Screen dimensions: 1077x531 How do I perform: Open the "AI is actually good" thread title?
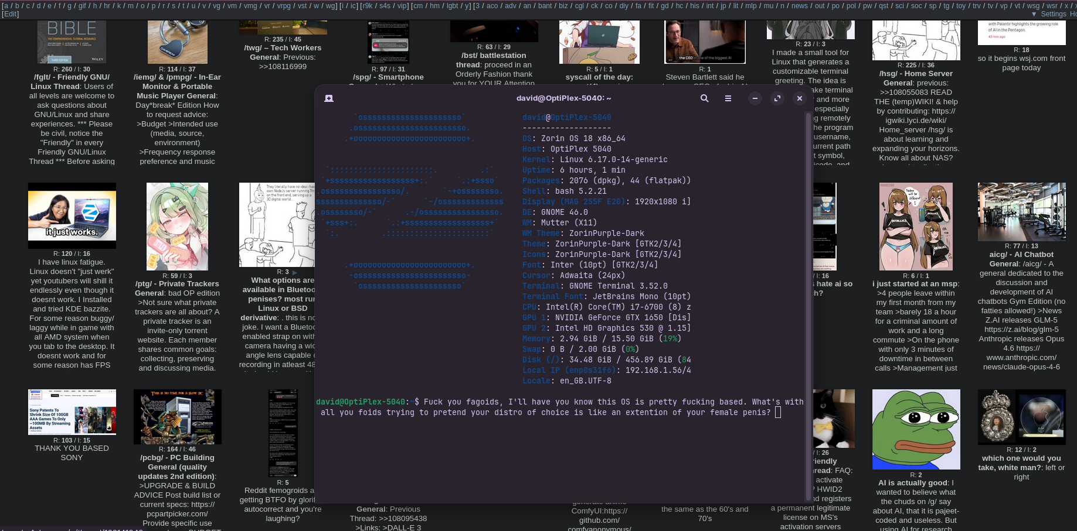[x=913, y=483]
